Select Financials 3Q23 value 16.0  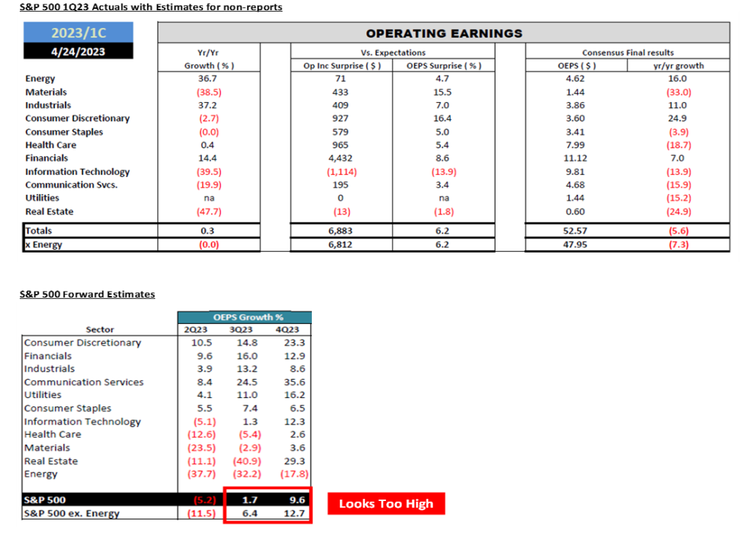[x=247, y=356]
